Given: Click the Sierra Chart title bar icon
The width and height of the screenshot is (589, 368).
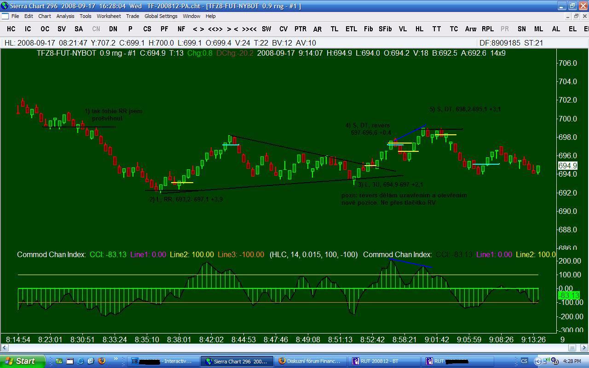Looking at the screenshot, I should 5,6.
